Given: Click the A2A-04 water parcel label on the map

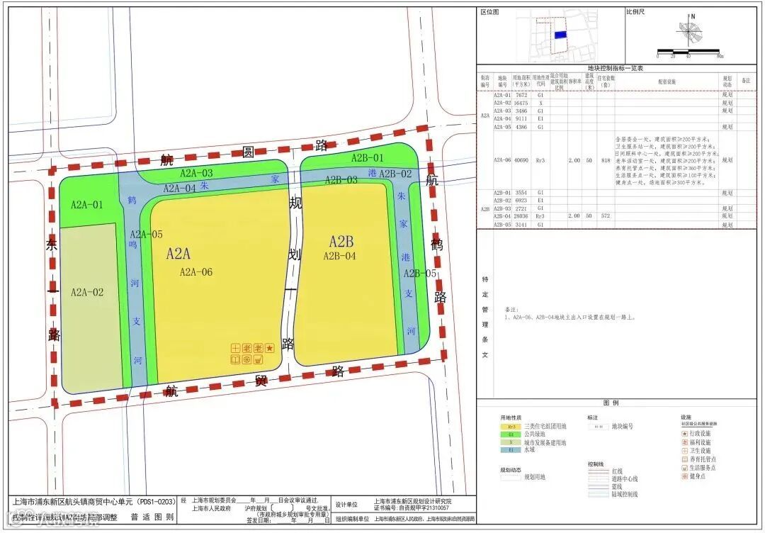Looking at the screenshot, I should click(179, 189).
